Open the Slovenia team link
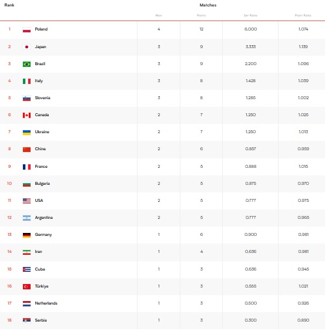 point(42,98)
